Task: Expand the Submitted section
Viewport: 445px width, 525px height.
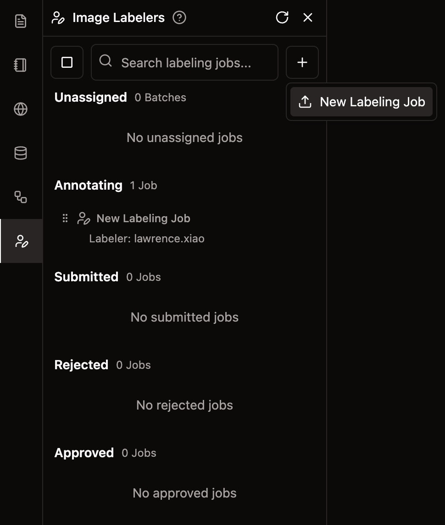Action: 86,277
